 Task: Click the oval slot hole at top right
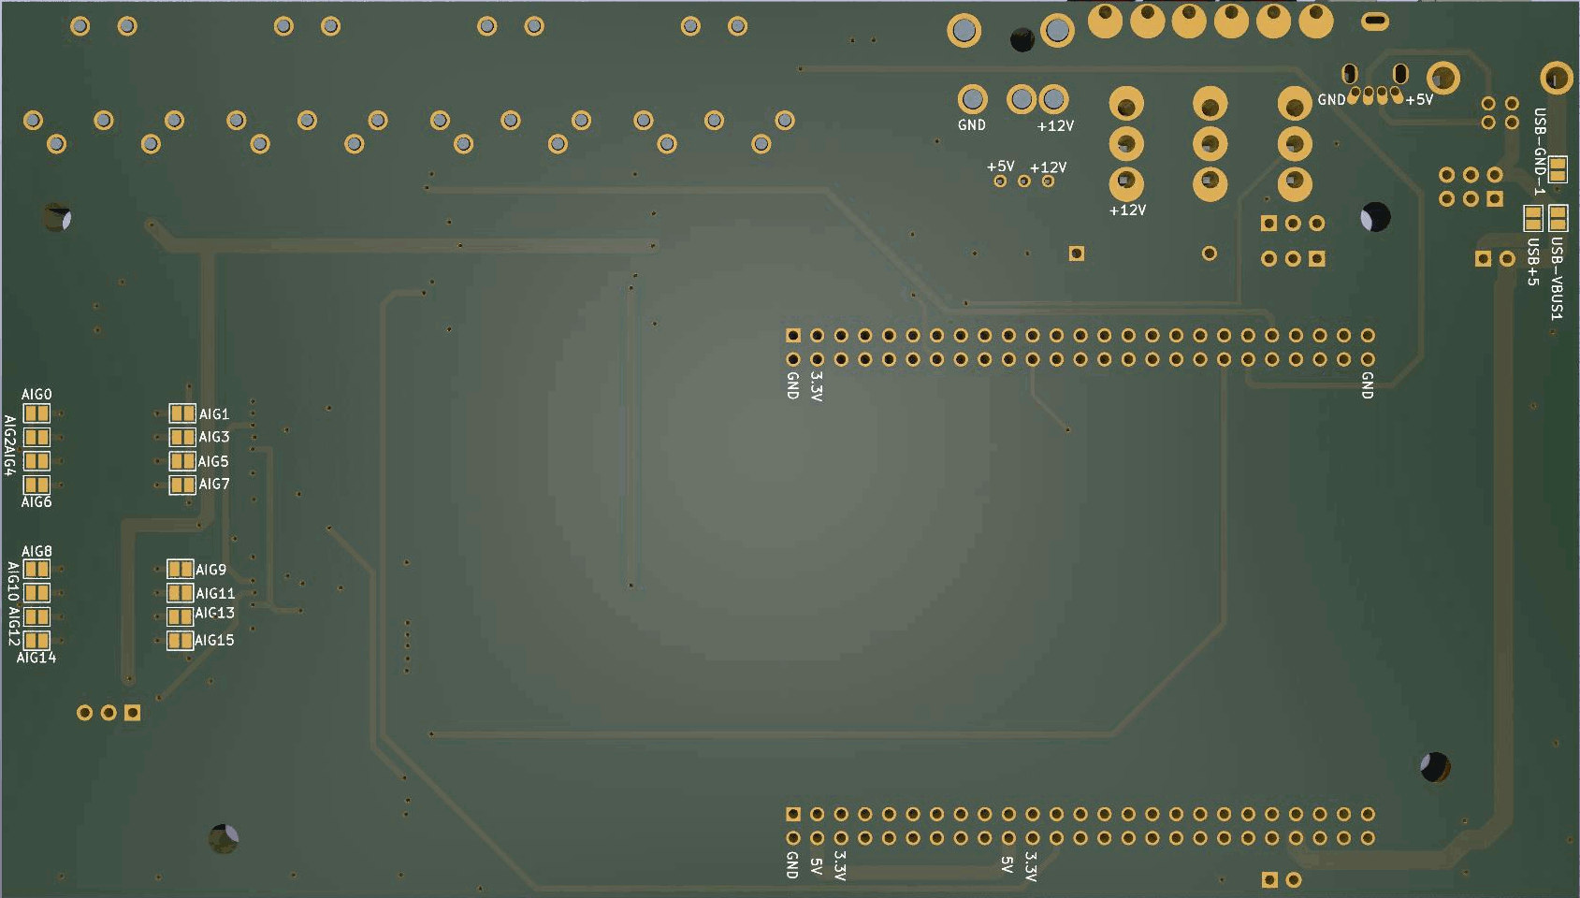click(x=1374, y=21)
